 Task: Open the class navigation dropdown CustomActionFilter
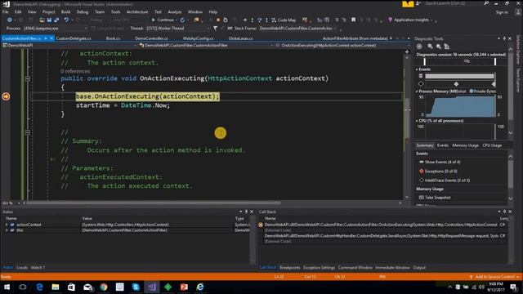click(x=206, y=46)
